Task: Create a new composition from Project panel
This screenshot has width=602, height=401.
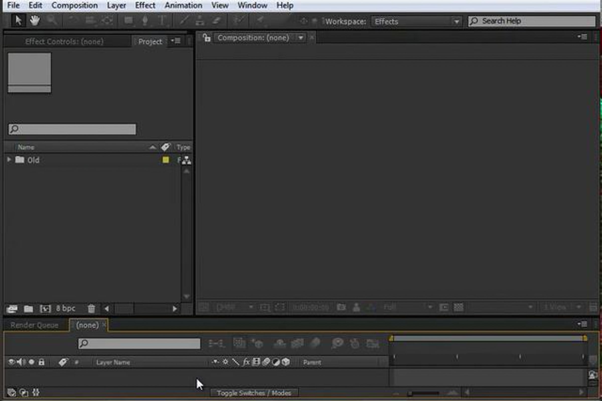Action: (46, 309)
